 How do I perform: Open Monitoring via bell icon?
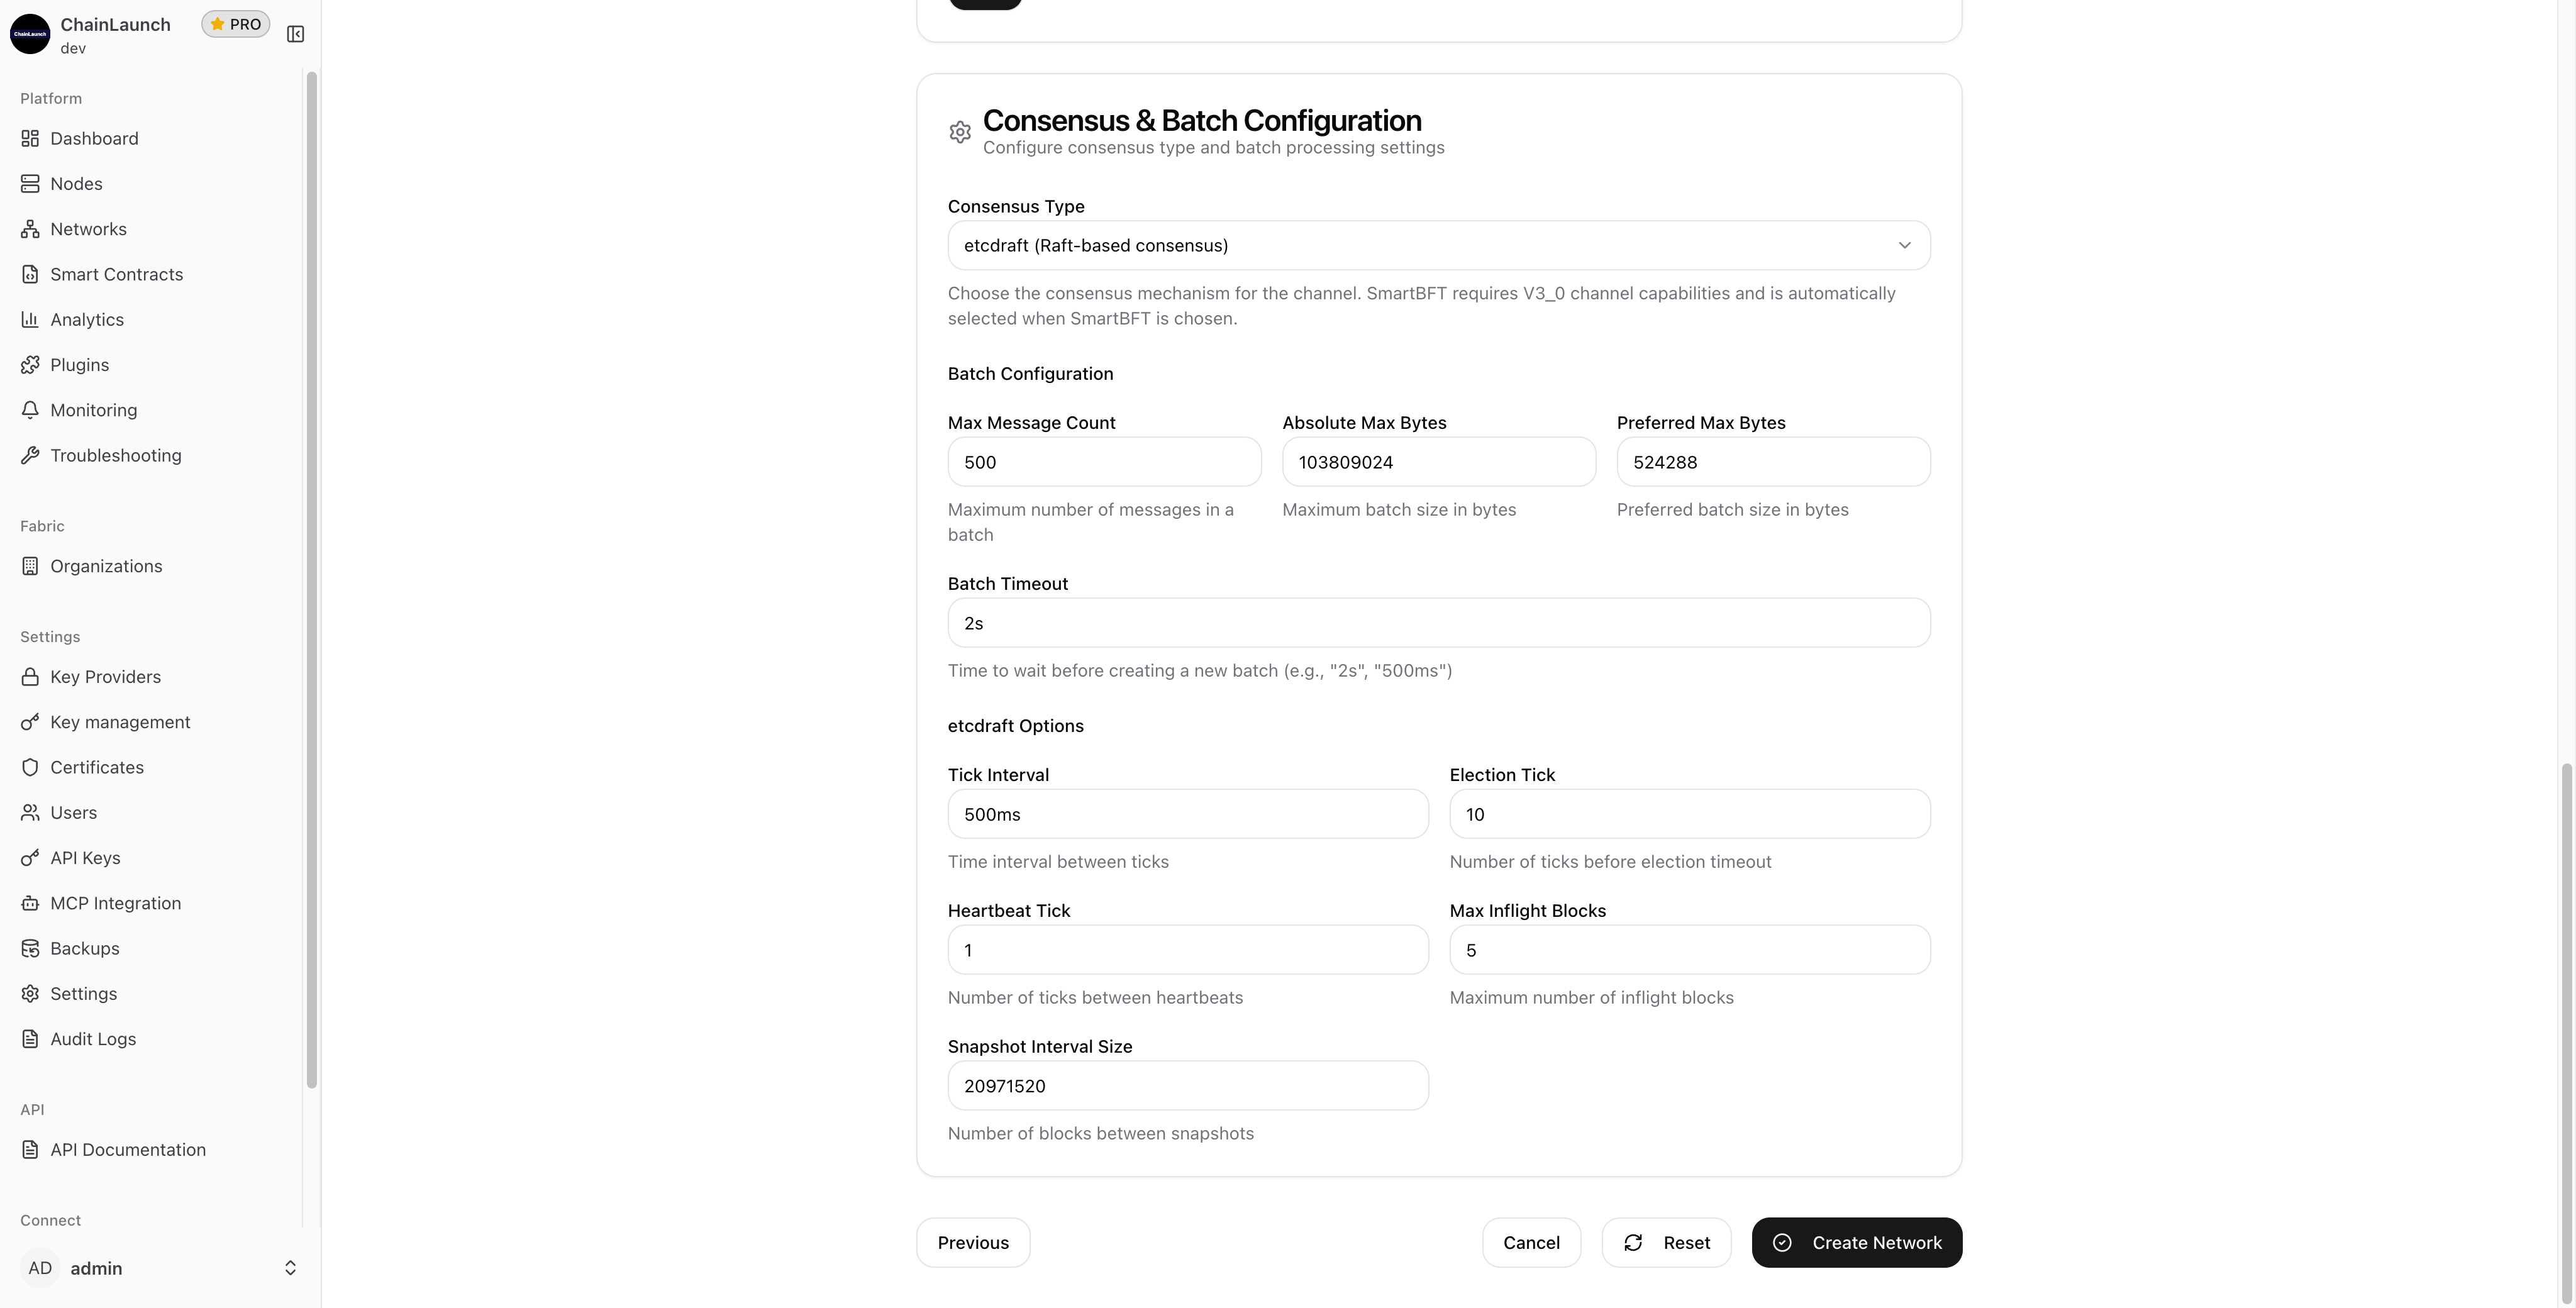click(x=30, y=410)
